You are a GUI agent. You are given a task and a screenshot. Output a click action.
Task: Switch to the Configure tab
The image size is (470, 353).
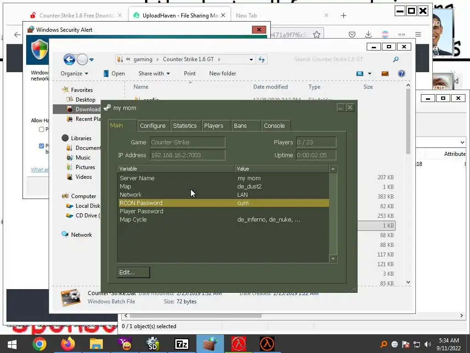coord(153,126)
